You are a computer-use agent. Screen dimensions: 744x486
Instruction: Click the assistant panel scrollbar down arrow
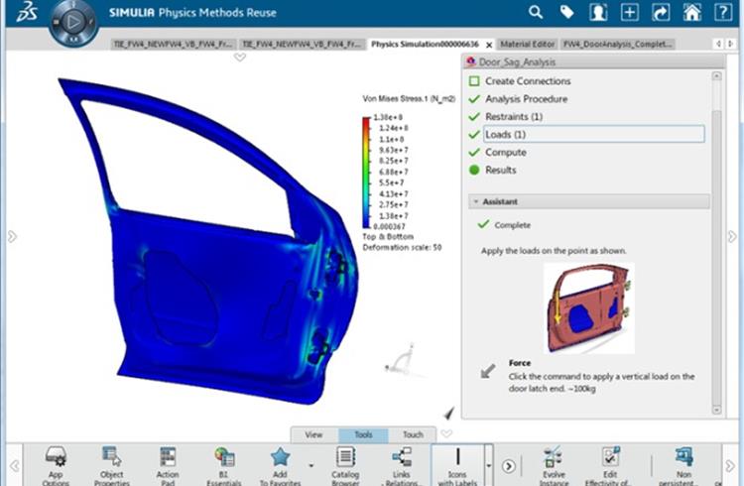tap(716, 409)
